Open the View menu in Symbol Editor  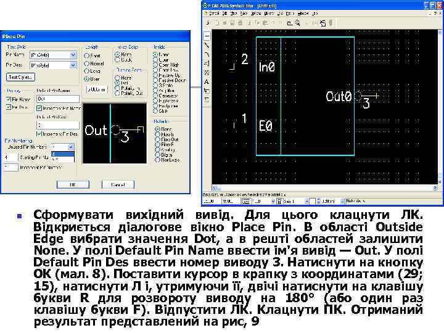233,14
